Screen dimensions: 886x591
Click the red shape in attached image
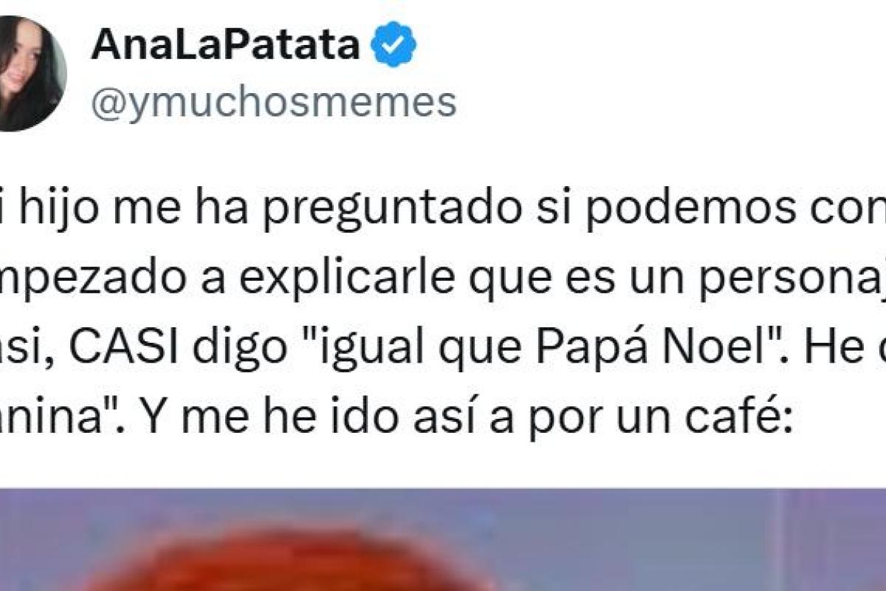281,561
